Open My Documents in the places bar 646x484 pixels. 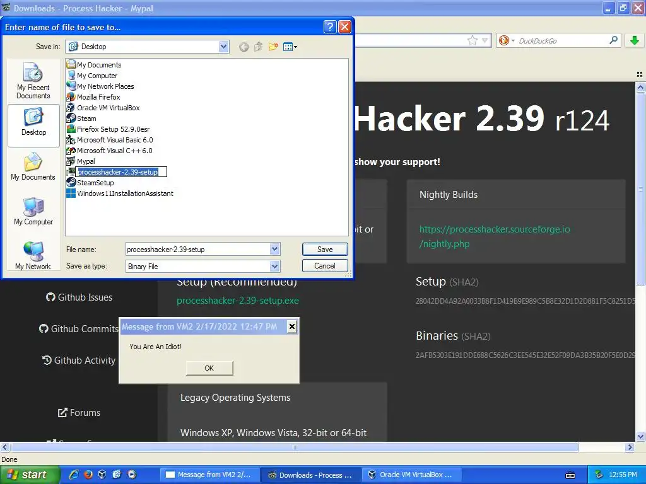(33, 166)
